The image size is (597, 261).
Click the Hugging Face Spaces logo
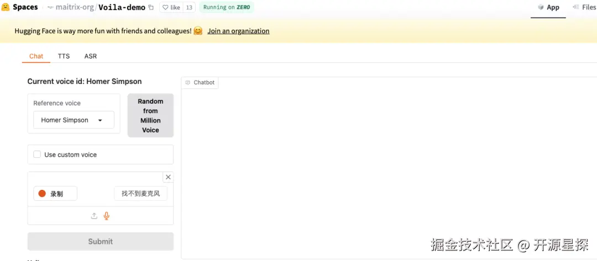pos(6,7)
